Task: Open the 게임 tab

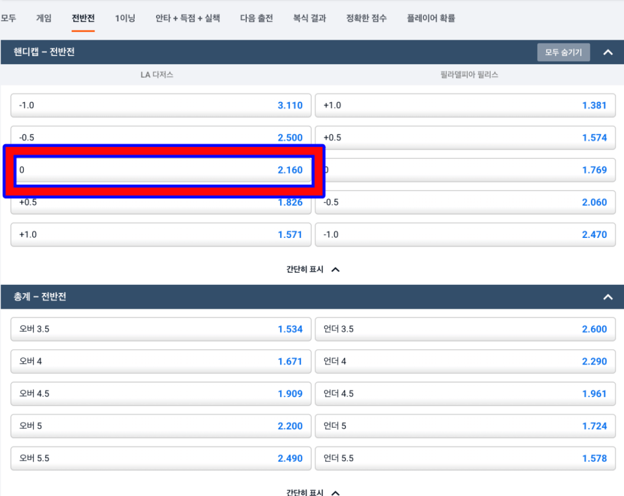Action: [44, 18]
